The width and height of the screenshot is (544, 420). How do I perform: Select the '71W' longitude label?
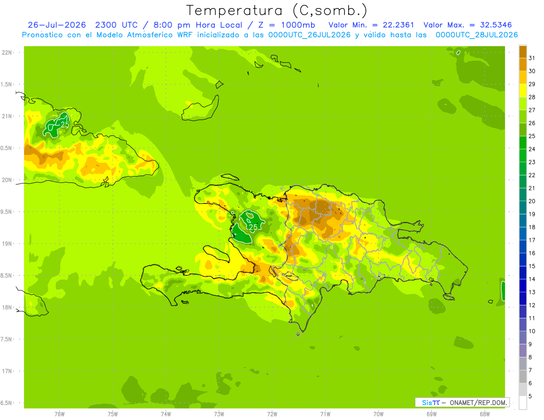[325, 414]
